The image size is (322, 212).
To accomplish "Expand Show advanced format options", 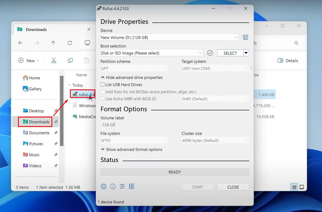I will [x=132, y=150].
